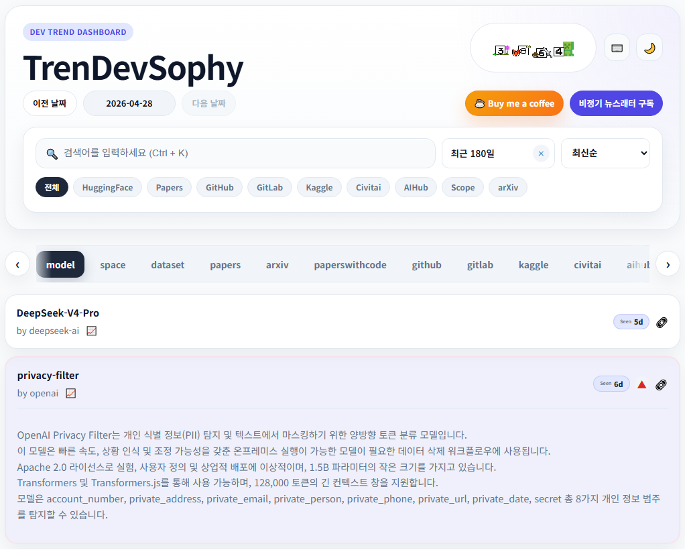Clear the 최근 180일 date filter

541,154
